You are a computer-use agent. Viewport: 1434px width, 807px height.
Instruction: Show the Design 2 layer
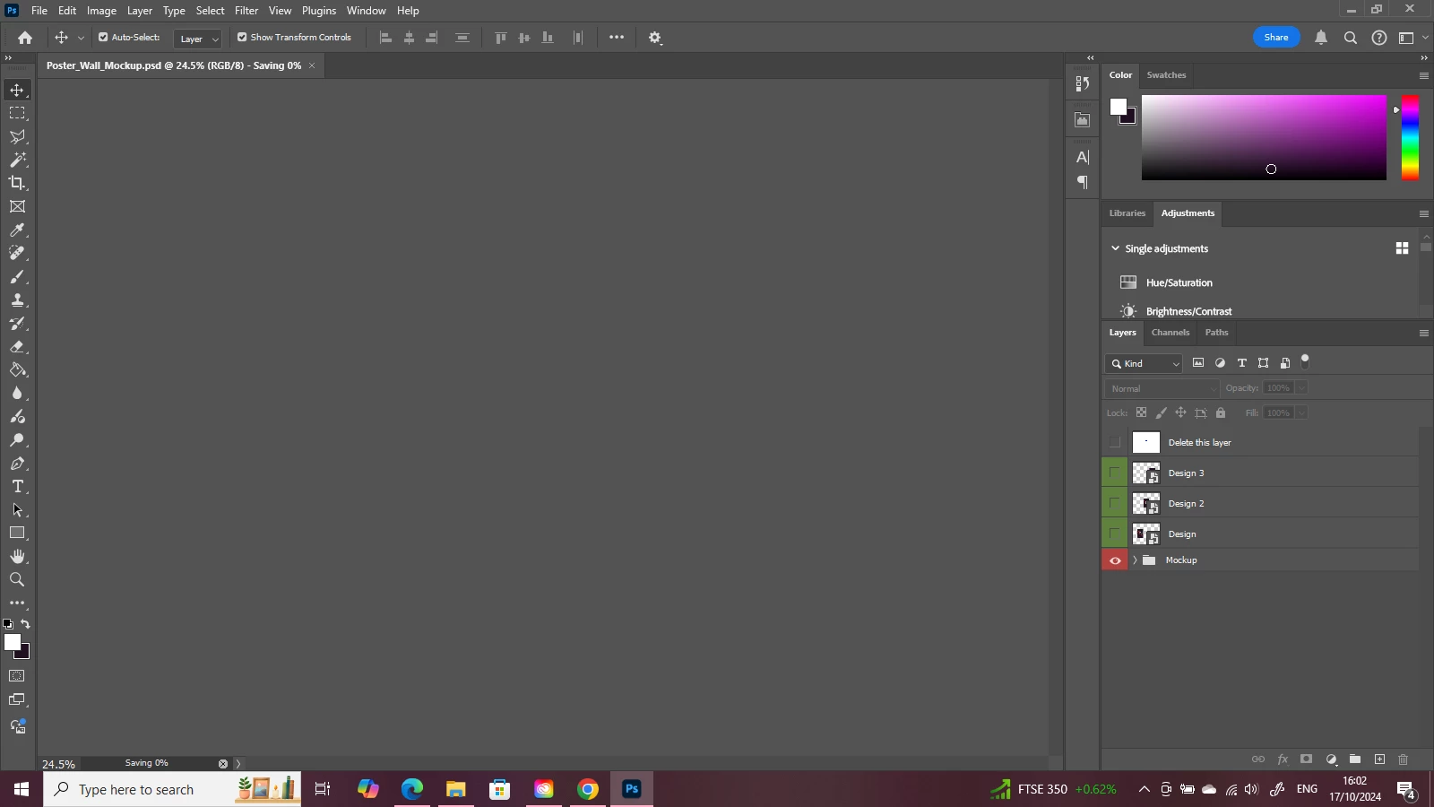(x=1115, y=503)
